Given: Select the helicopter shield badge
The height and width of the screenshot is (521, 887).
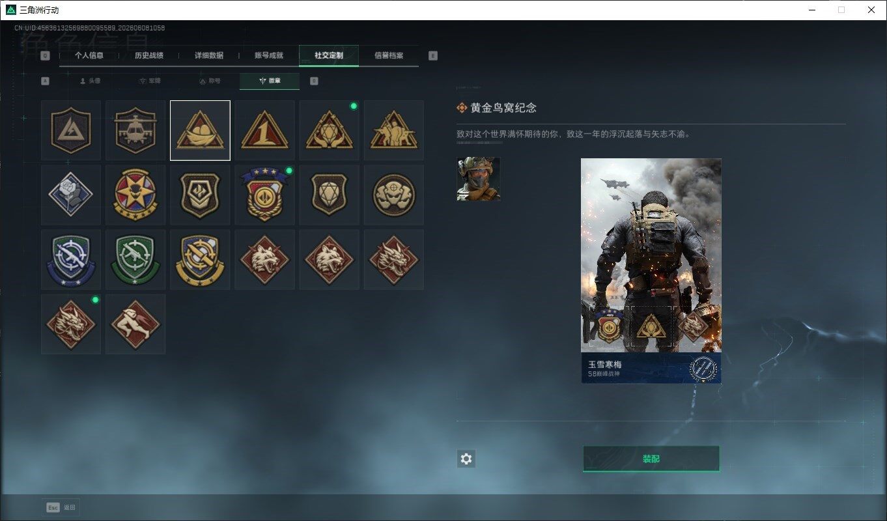Looking at the screenshot, I should coord(135,130).
